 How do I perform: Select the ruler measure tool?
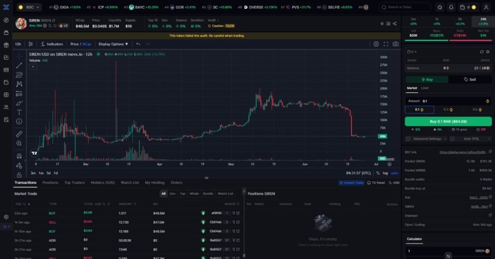tap(19, 134)
